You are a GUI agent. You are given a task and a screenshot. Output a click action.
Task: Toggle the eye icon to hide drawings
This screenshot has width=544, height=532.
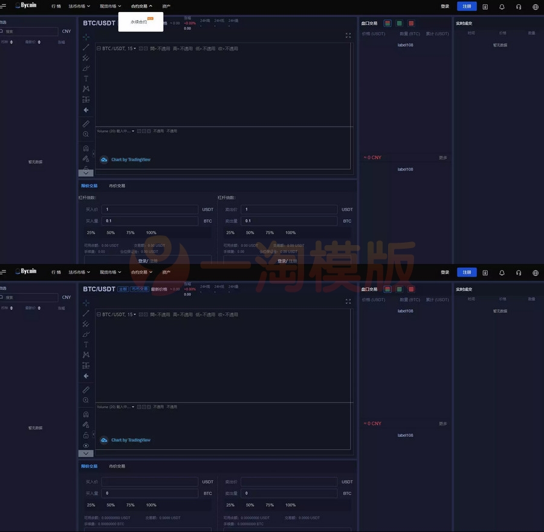pos(86,445)
